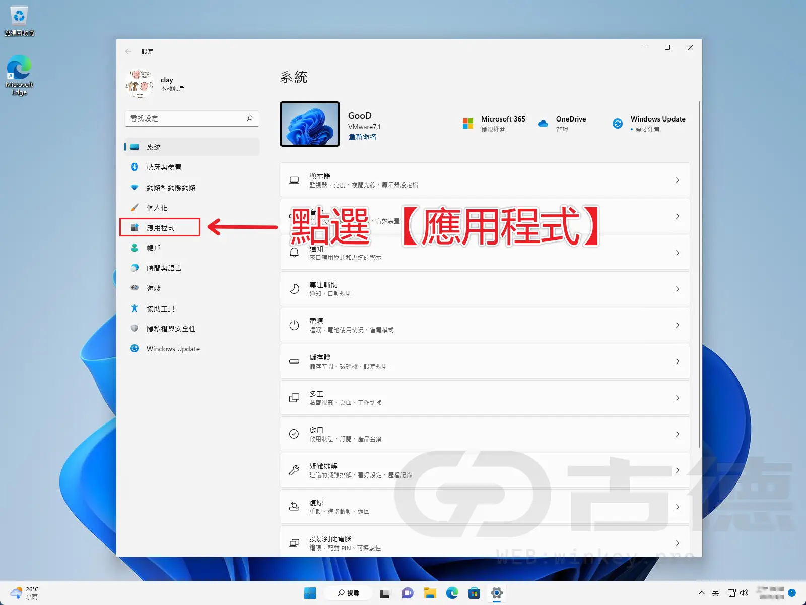Open Accounts settings icon
806x605 pixels.
(135, 248)
